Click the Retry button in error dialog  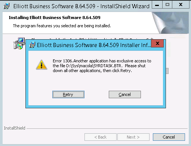coord(68,94)
